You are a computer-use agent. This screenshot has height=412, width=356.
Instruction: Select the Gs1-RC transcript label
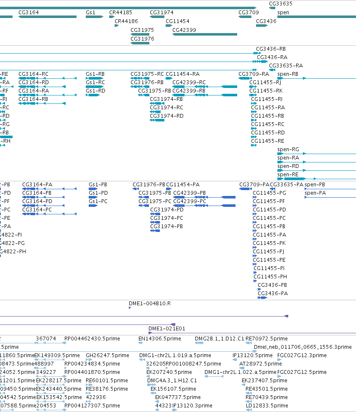click(95, 82)
